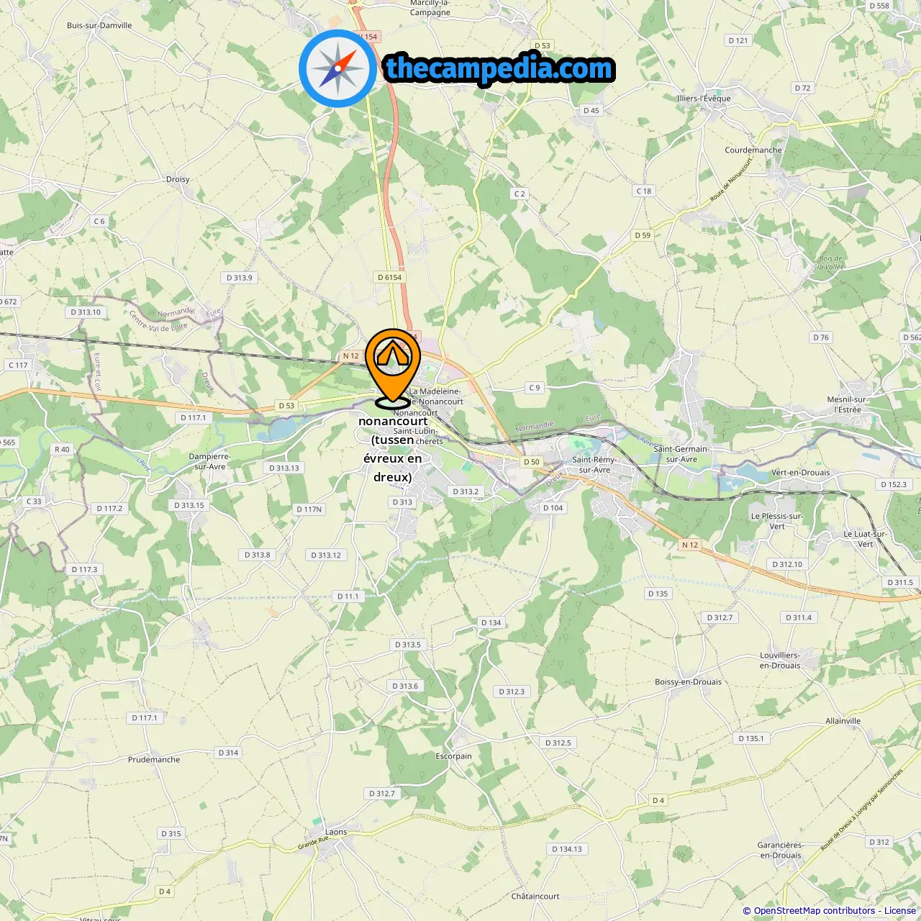Click the Droisy village label
Viewport: 921px width, 921px height.
click(x=178, y=179)
